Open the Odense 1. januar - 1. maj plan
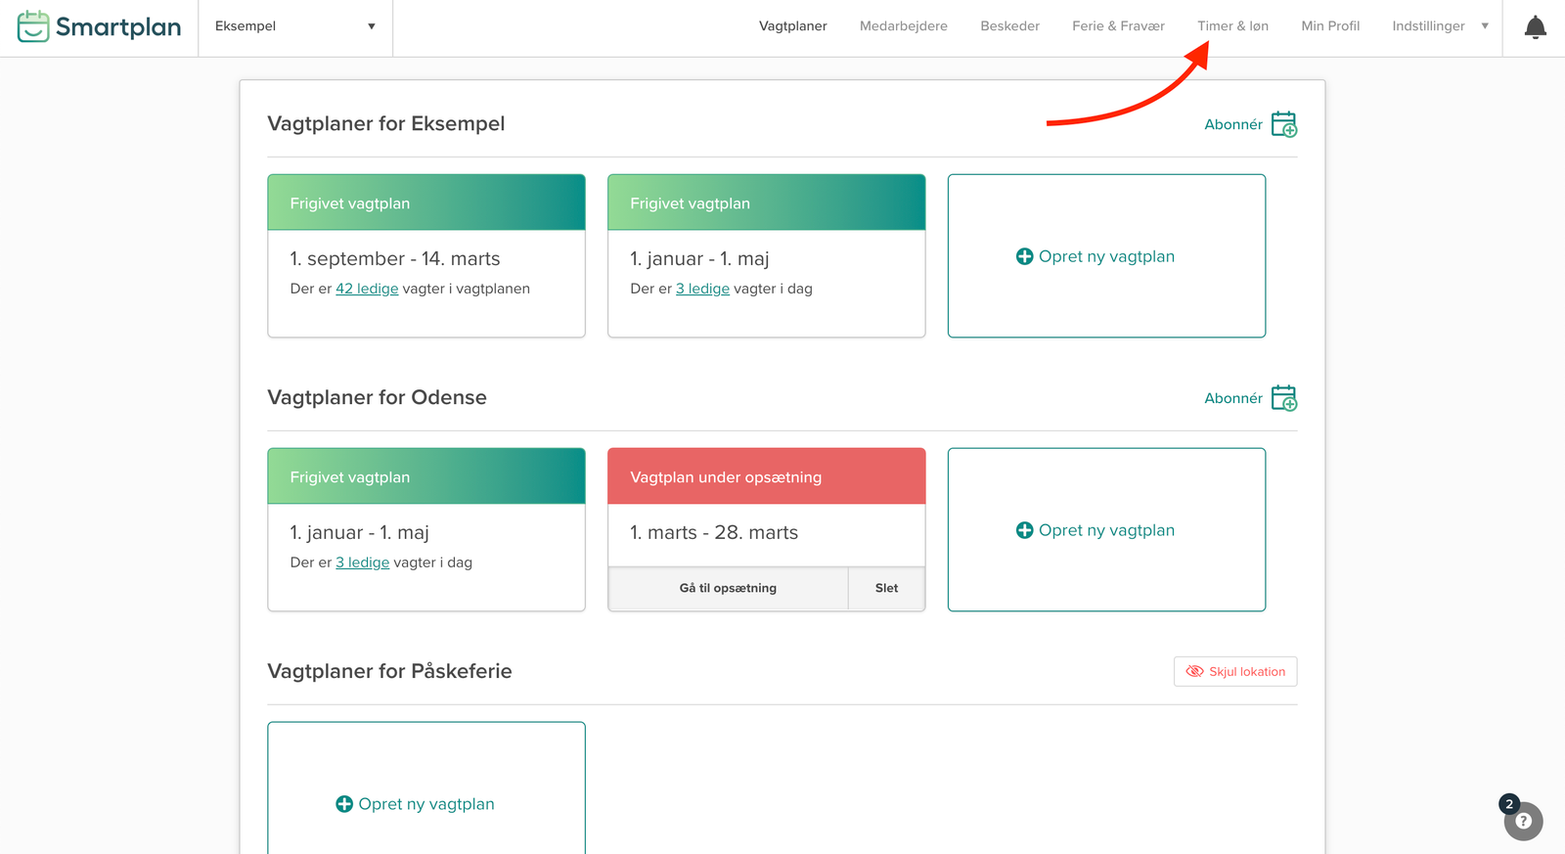 (x=426, y=532)
